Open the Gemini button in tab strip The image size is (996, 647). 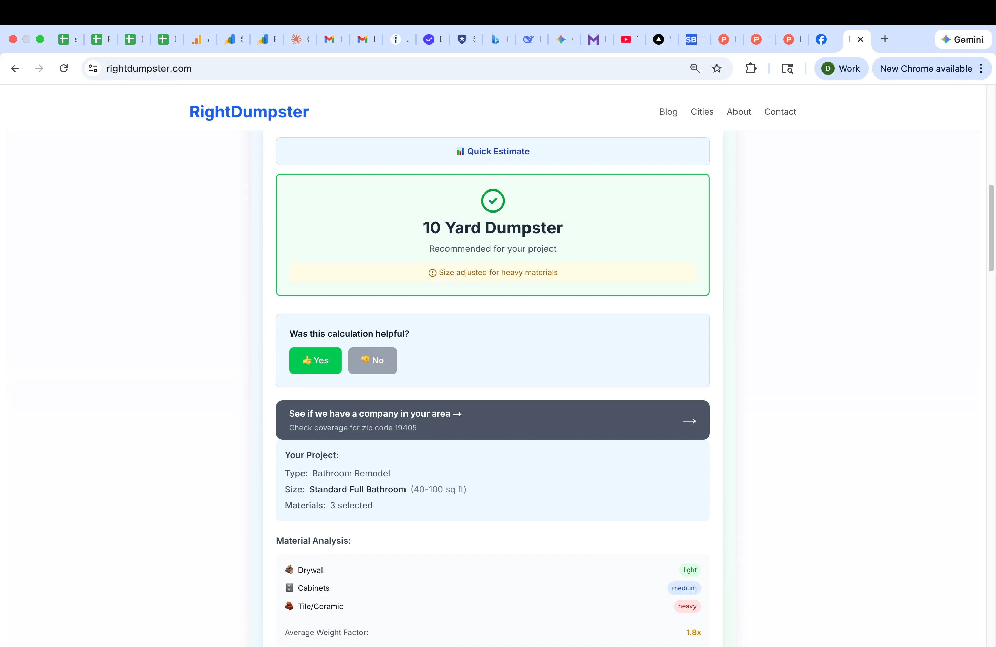[x=962, y=39]
